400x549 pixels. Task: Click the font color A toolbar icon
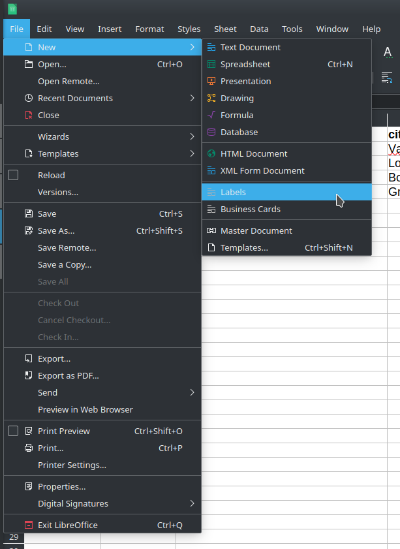click(x=388, y=52)
